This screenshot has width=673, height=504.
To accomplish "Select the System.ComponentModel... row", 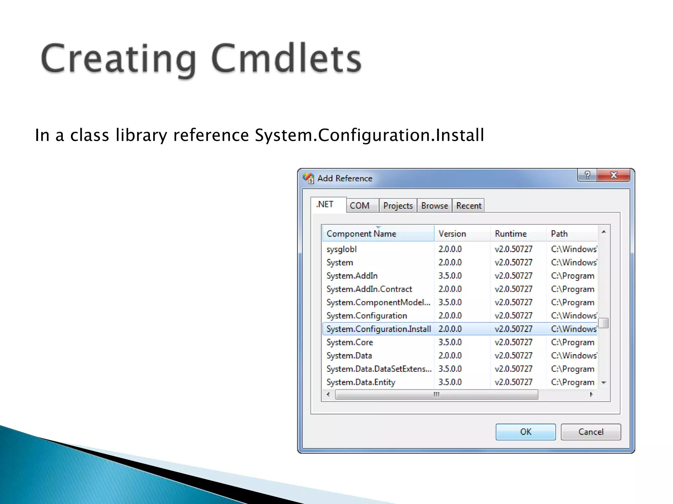I will tap(460, 302).
